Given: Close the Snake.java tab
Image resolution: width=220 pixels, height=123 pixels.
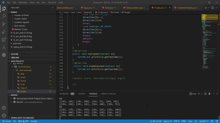Looking at the screenshot, I should pyautogui.click(x=169, y=8).
